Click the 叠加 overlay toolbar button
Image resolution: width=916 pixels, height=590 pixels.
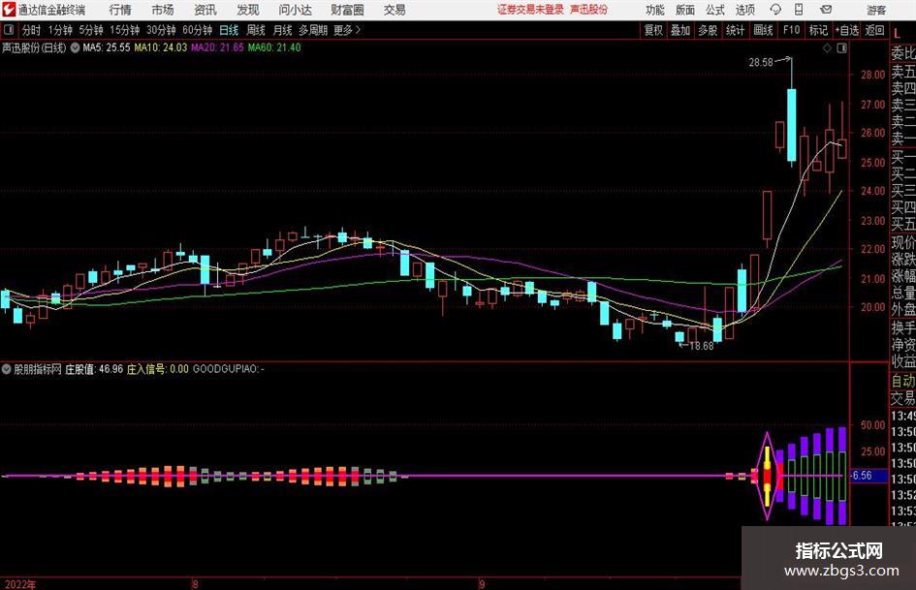pos(680,30)
